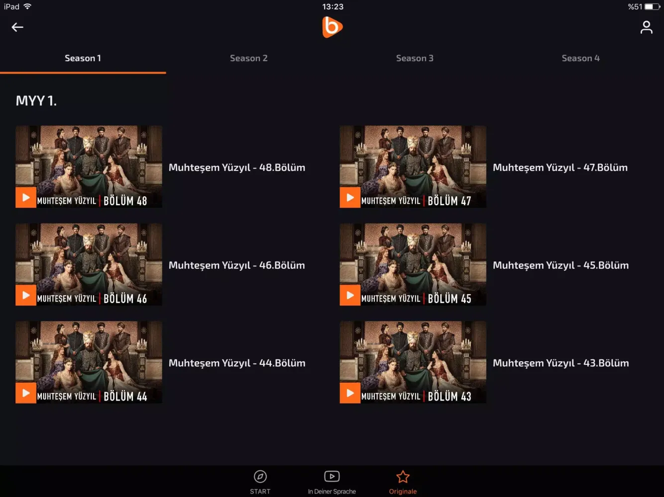Open Muhteşem Yüzyıl - 43.Bölüm title
This screenshot has width=664, height=497.
point(561,363)
